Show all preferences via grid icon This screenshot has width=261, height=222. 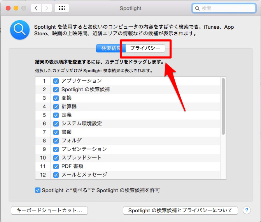coord(62,8)
